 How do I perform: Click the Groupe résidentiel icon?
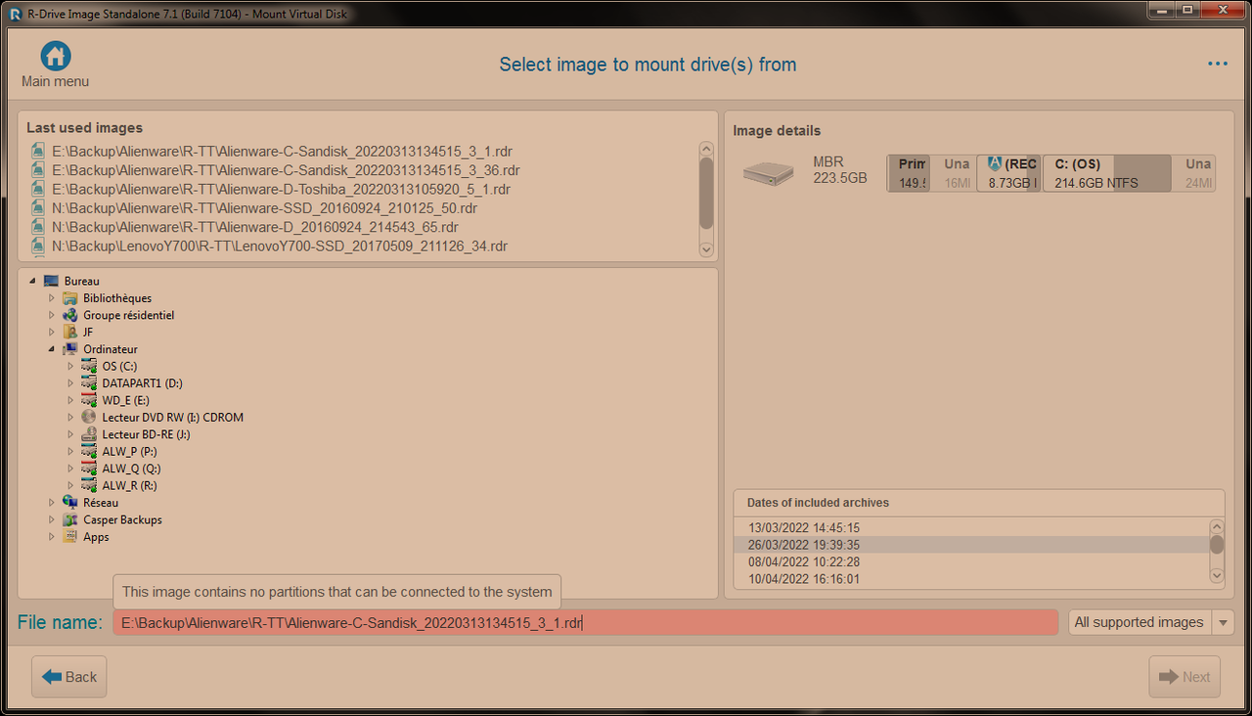click(x=70, y=315)
